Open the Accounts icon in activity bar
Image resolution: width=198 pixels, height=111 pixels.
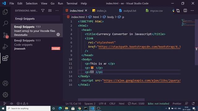point(5,83)
